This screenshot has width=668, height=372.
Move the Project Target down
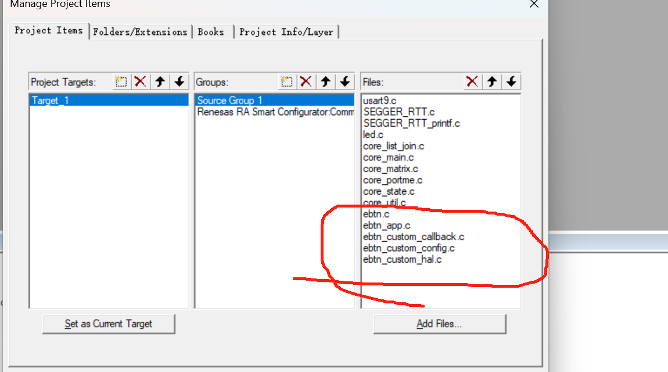[x=179, y=82]
